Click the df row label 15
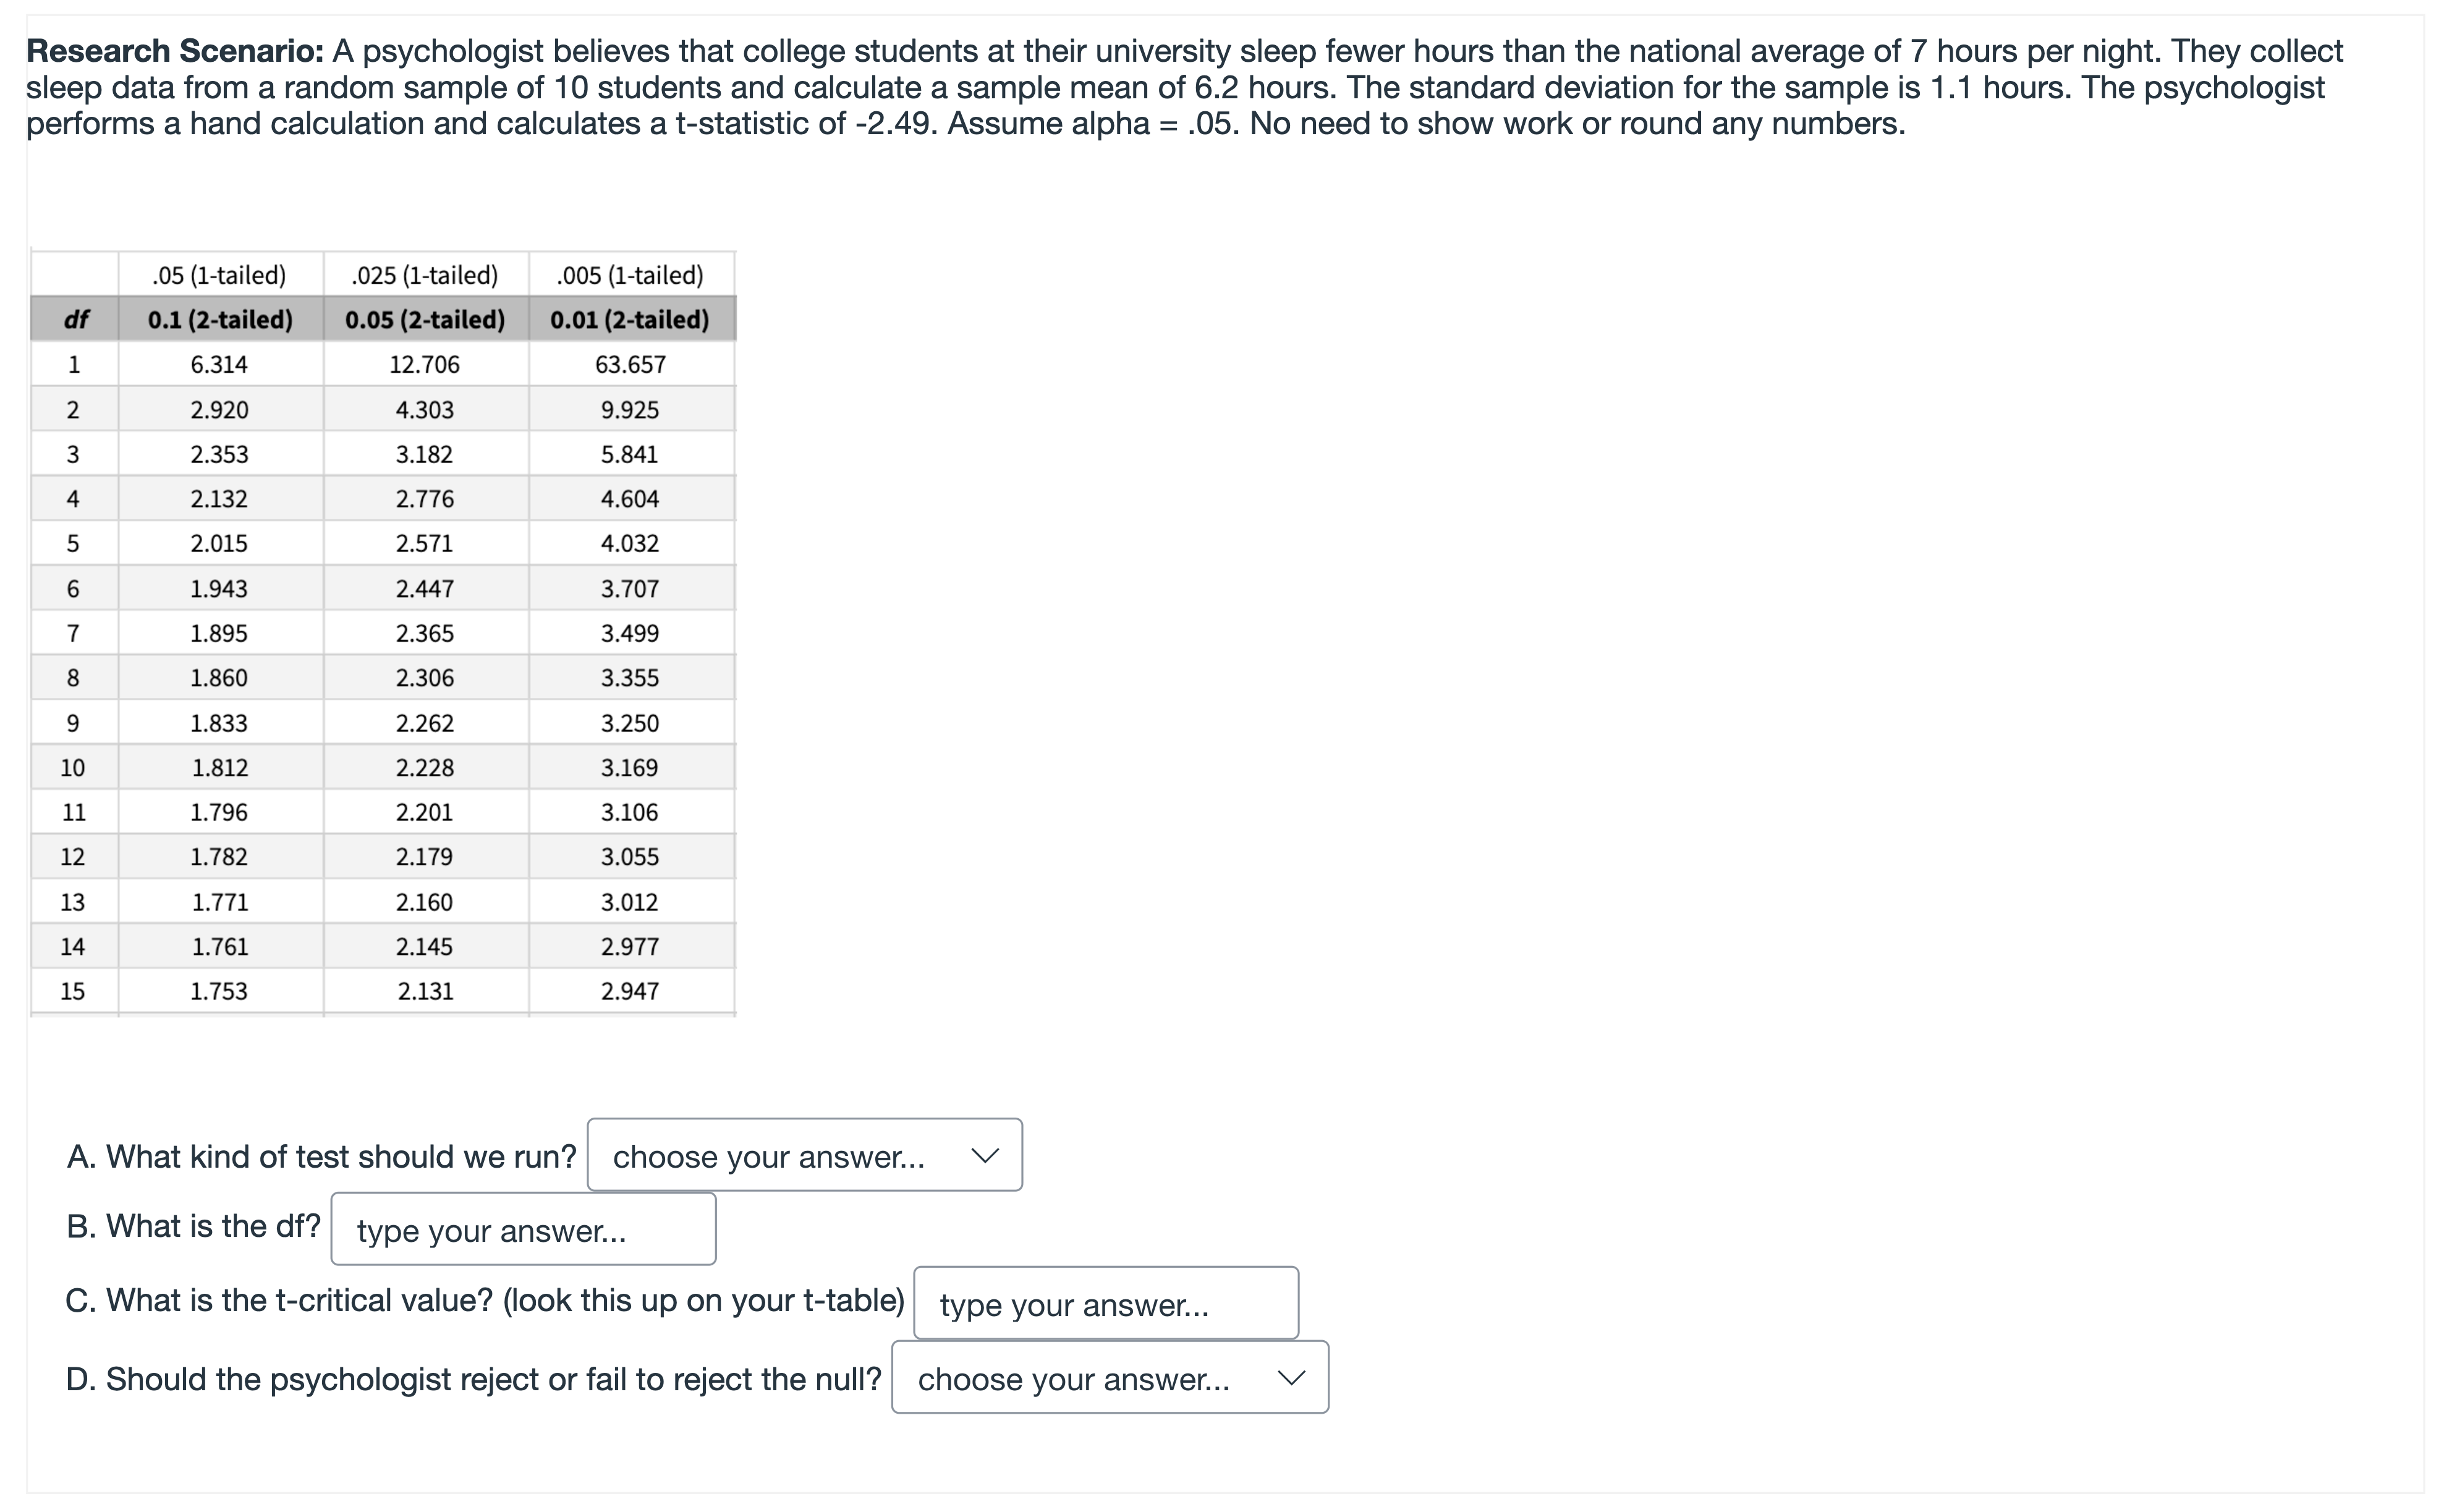The image size is (2449, 1512). [73, 991]
